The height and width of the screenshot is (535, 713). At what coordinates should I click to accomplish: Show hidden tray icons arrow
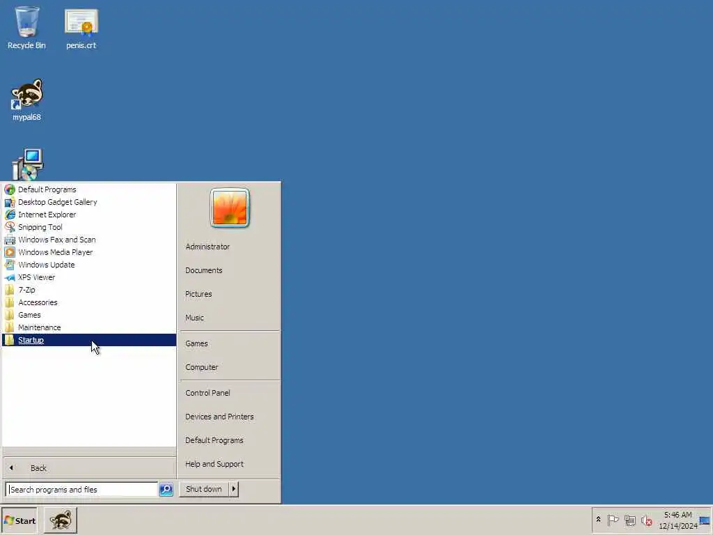[x=598, y=520]
